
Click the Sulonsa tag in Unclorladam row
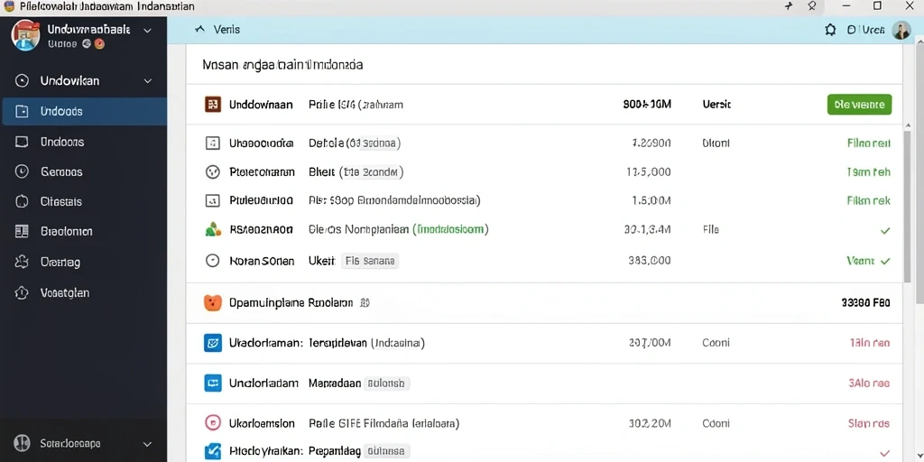[386, 383]
